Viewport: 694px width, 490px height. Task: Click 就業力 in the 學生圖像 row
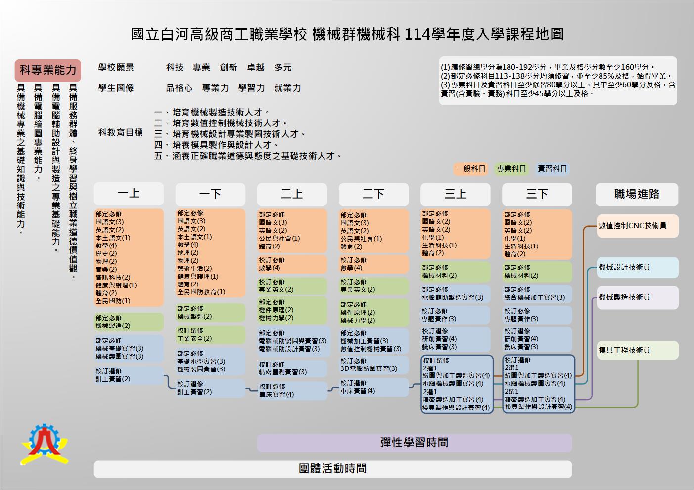pyautogui.click(x=288, y=88)
